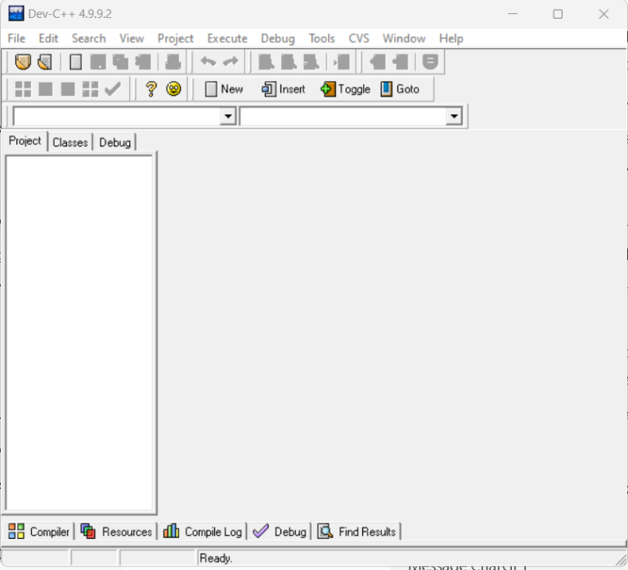628x570 pixels.
Task: Open the Compile Log bottom tab
Action: (x=202, y=532)
